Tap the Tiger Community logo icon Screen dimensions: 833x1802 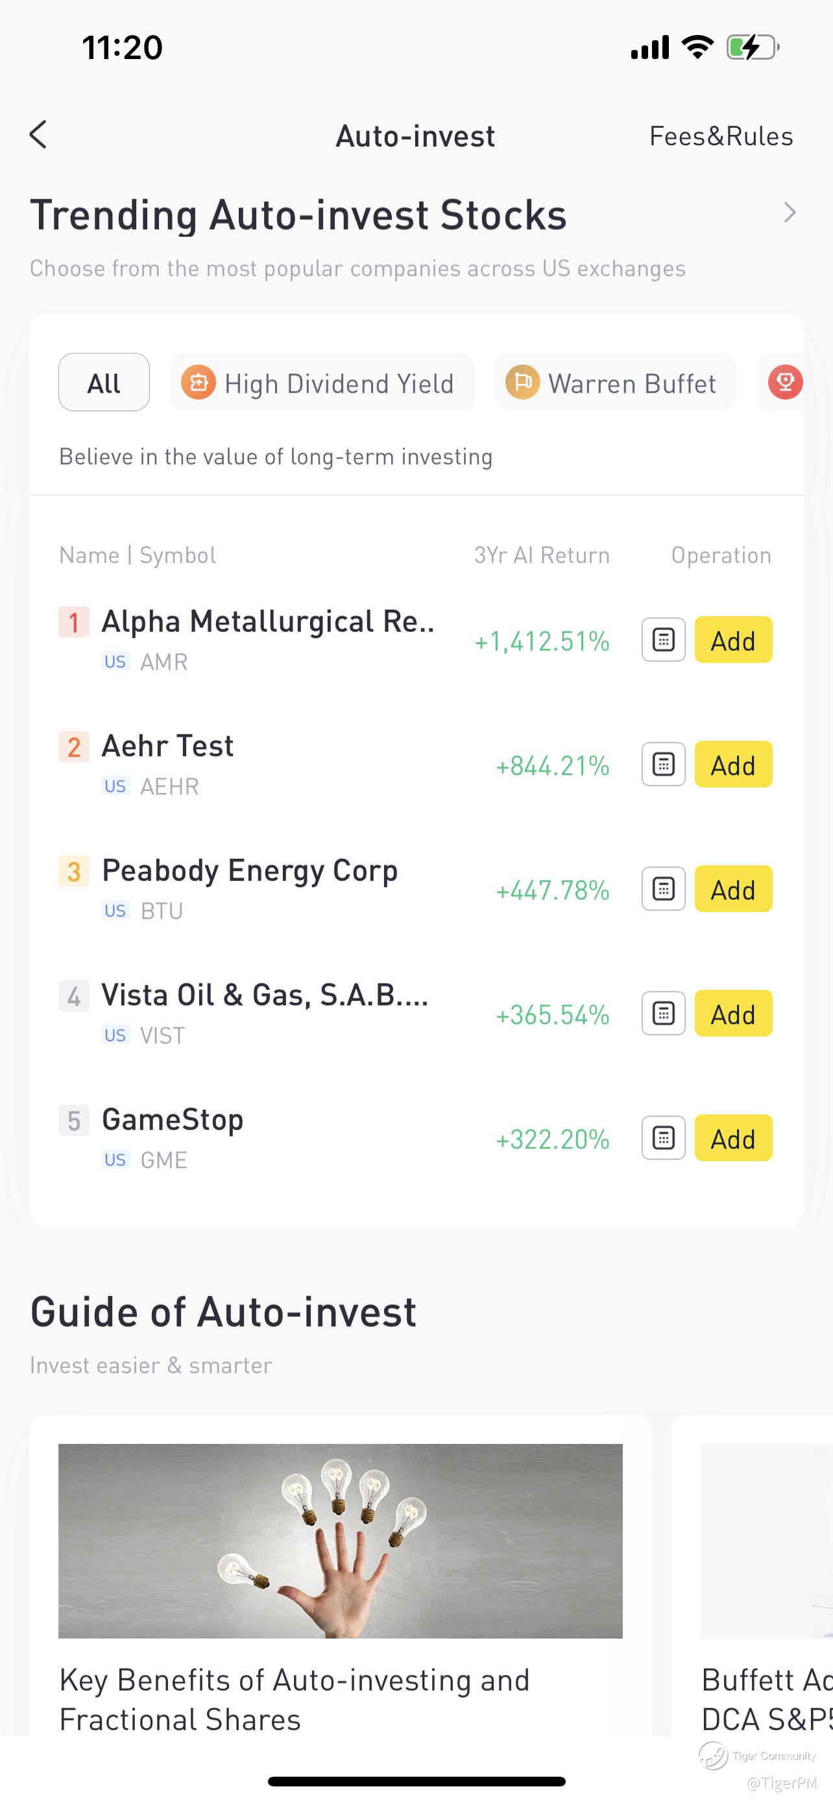[714, 1756]
